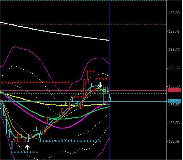Select the tallest red candlestick
Viewport: 183px width, 160px height.
84,89
